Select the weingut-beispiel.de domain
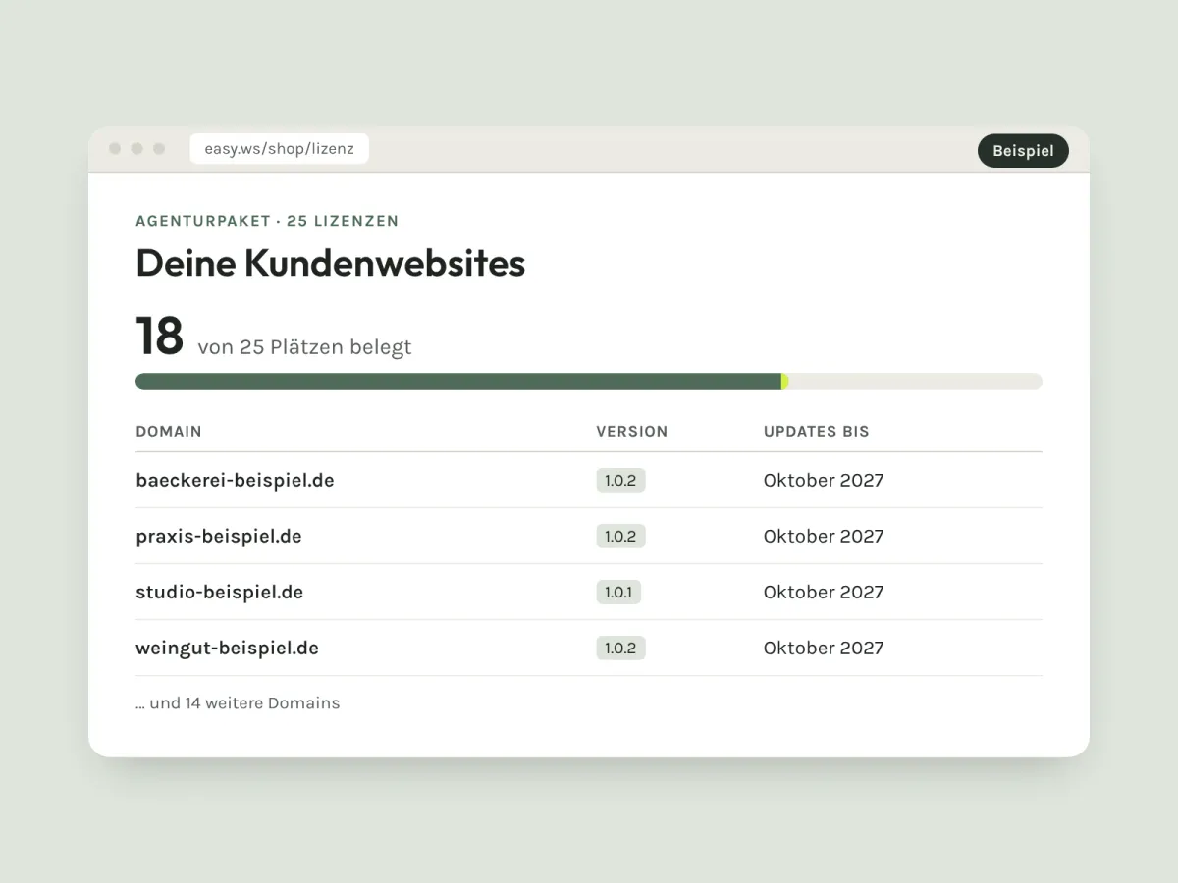The width and height of the screenshot is (1178, 883). point(227,648)
